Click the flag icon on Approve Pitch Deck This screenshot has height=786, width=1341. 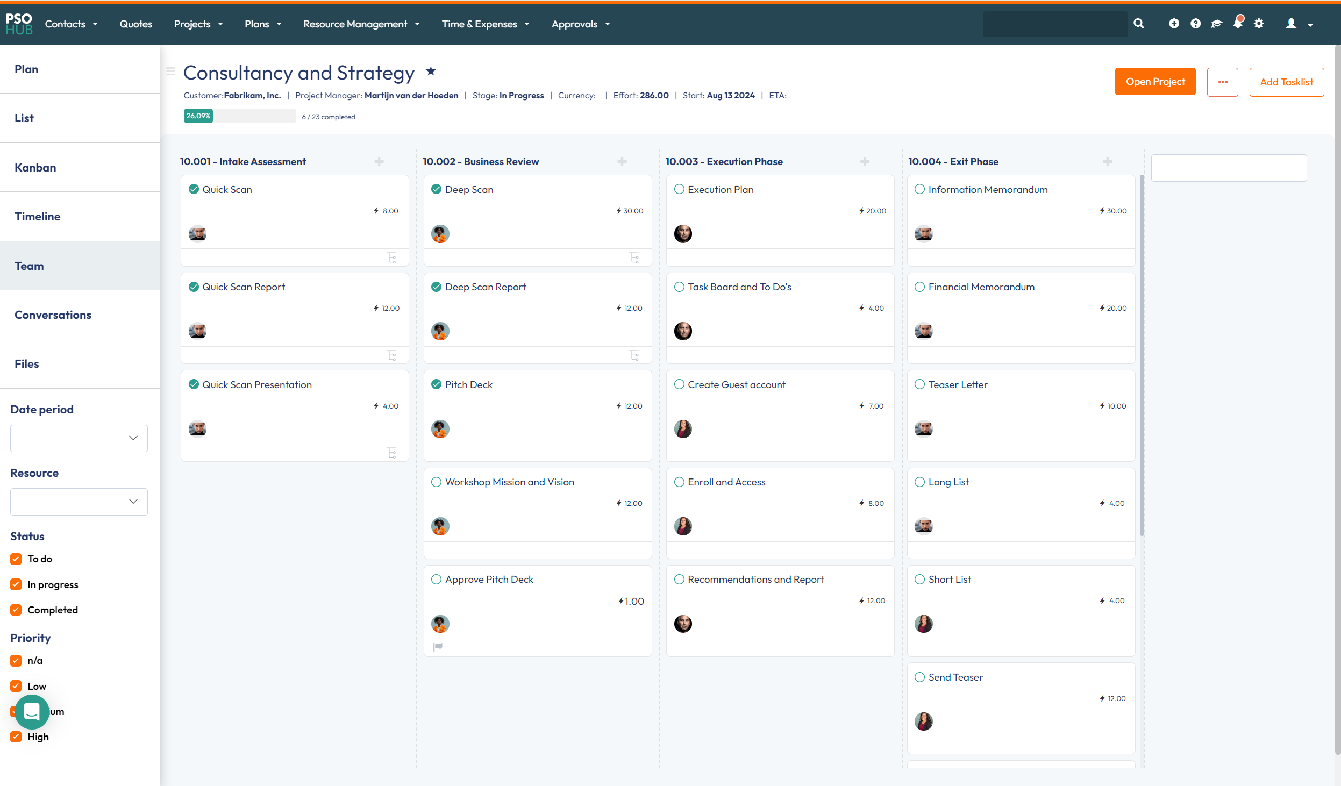(438, 647)
